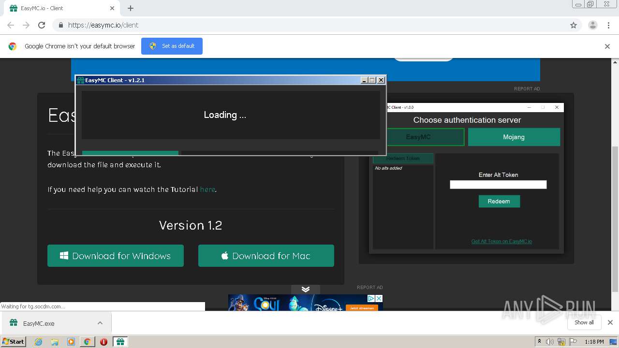
Task: Click the EasyMC Client window title icon
Action: point(80,80)
